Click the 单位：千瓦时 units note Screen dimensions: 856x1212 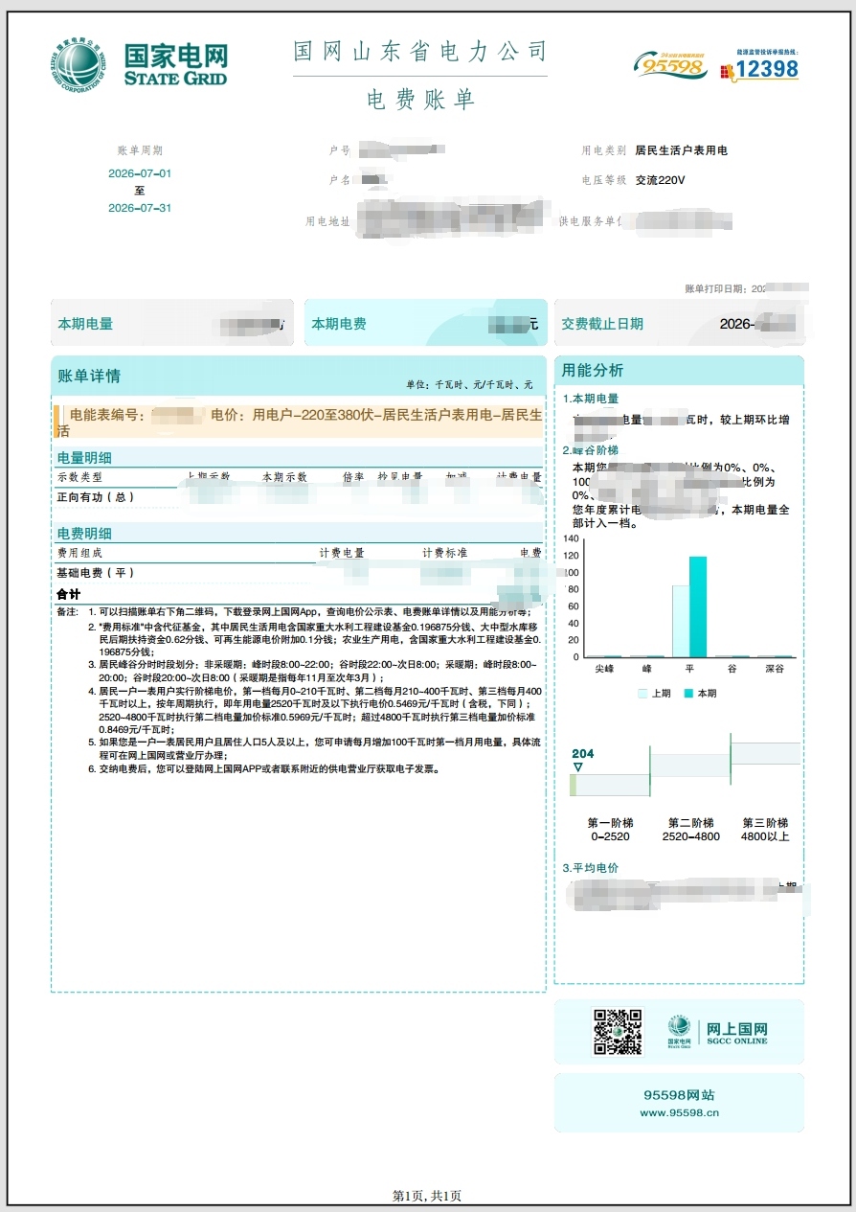[x=469, y=384]
